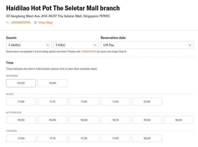Select the 10:30 morning time slot
The height and width of the screenshot is (147, 198).
coord(21,83)
